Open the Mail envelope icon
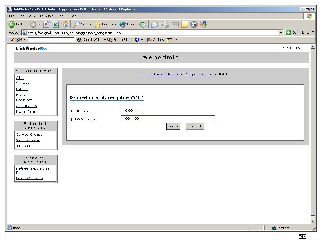Viewport: 325px width, 244px height. pyautogui.click(x=154, y=24)
